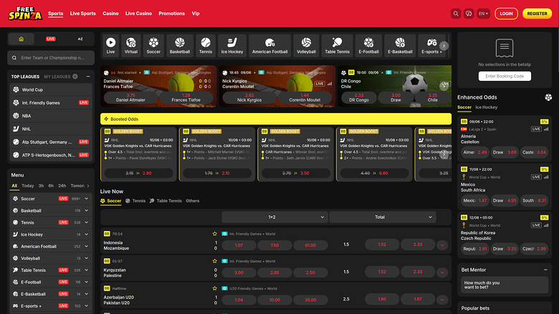
Task: Open the 1x2 market dropdown
Action: click(x=274, y=217)
